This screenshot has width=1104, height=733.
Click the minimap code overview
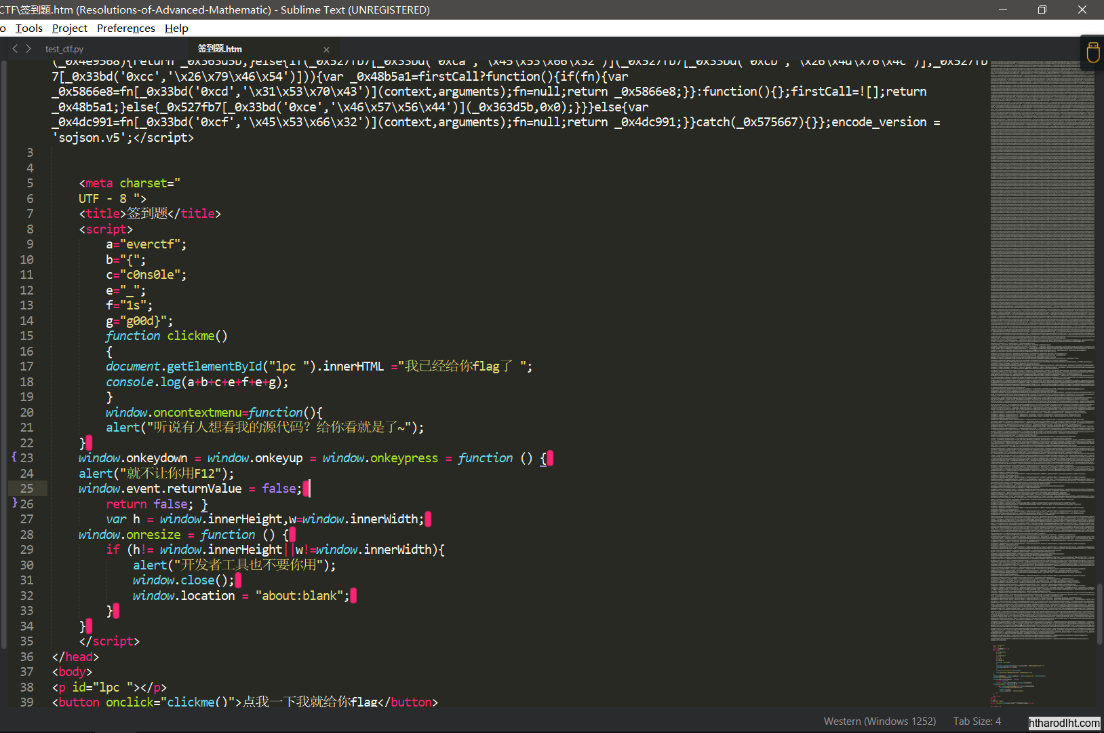[x=1042, y=339]
